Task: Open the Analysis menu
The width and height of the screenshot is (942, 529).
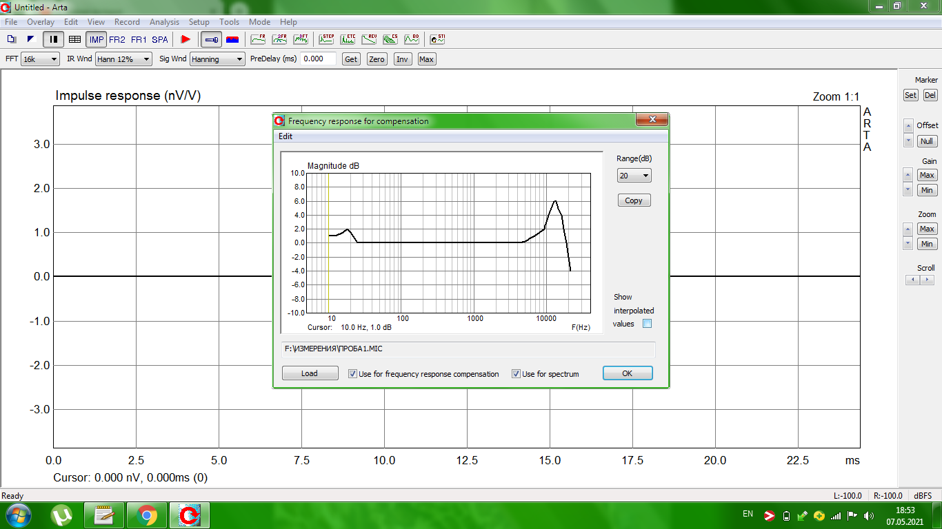Action: [x=164, y=22]
